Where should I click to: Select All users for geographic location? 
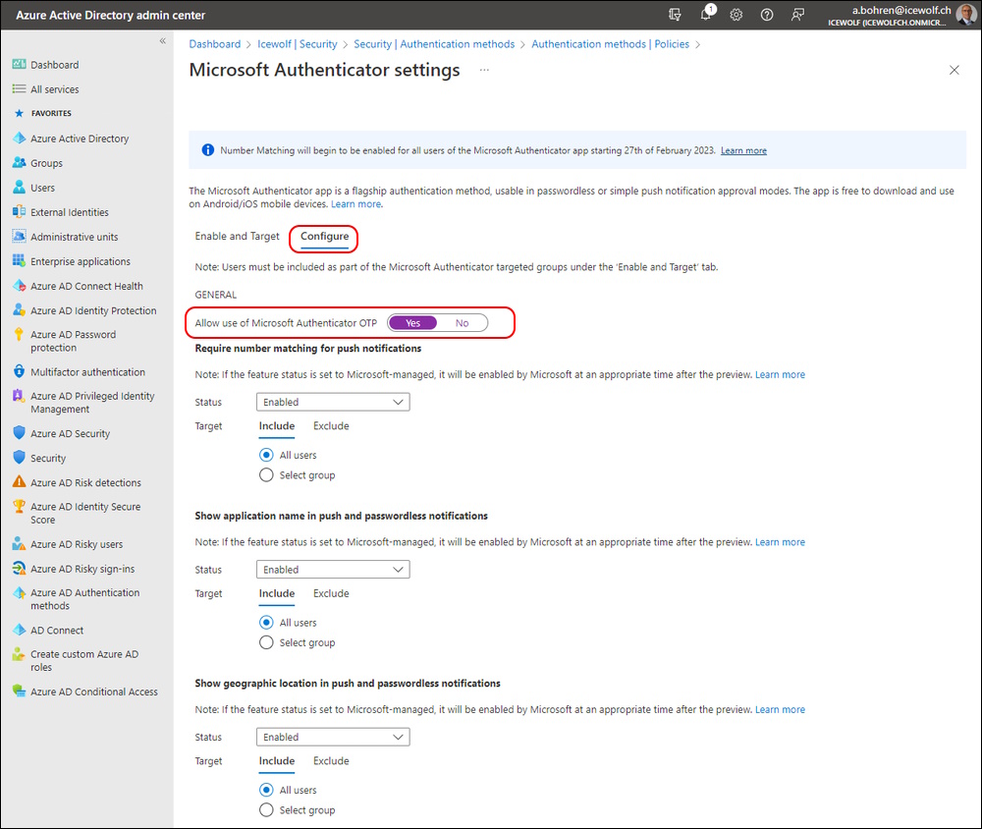click(266, 790)
